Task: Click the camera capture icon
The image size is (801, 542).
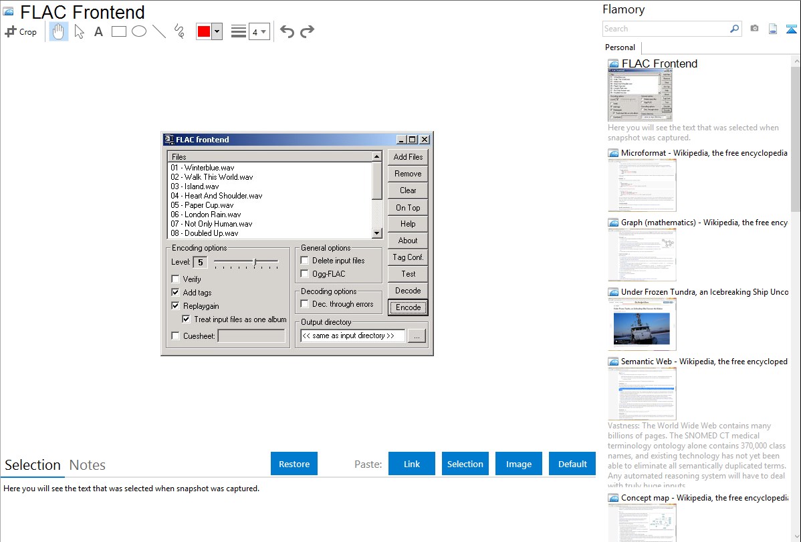Action: coord(754,29)
